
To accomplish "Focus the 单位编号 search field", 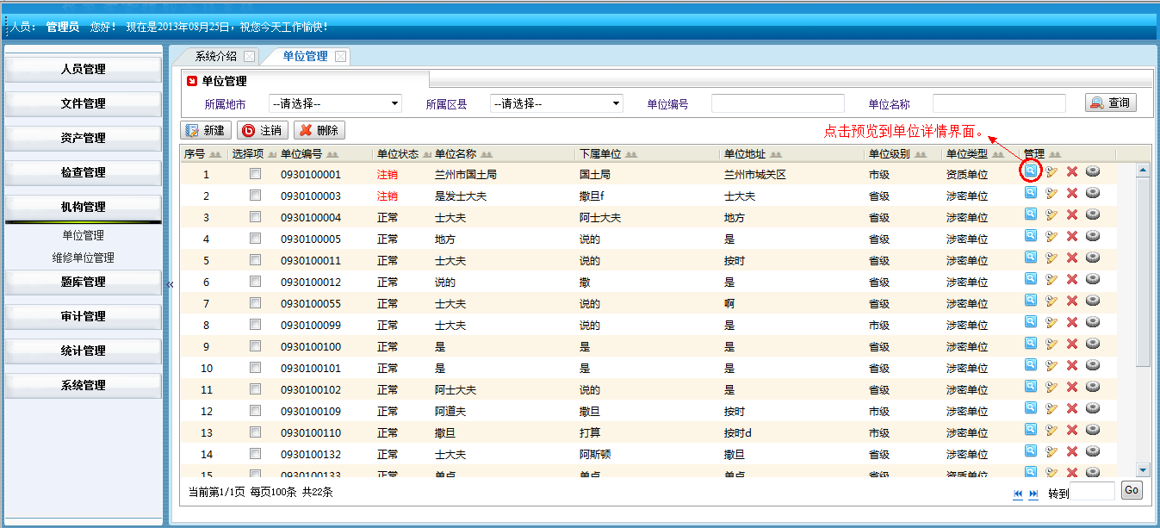I will pyautogui.click(x=778, y=103).
